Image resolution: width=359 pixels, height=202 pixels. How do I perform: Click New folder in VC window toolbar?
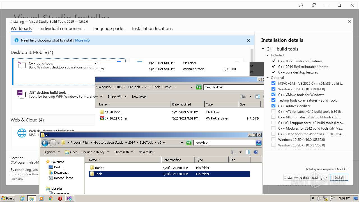[x=146, y=152]
